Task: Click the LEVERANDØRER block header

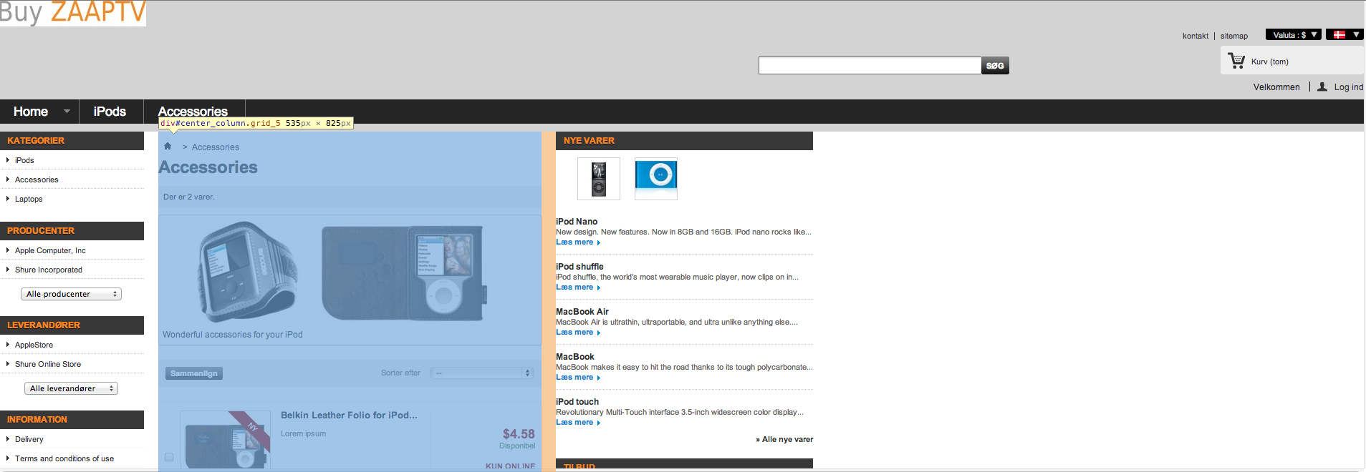Action: tap(72, 325)
